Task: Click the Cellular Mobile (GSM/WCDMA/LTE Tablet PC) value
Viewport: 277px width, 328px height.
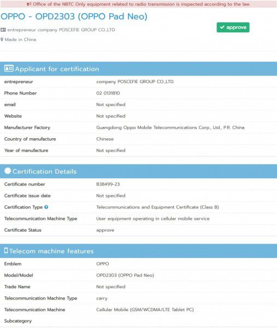Action: pyautogui.click(x=145, y=309)
